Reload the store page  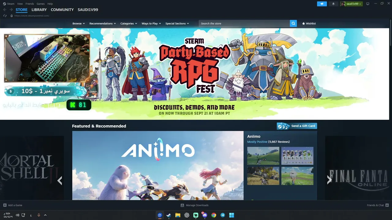(5, 16)
